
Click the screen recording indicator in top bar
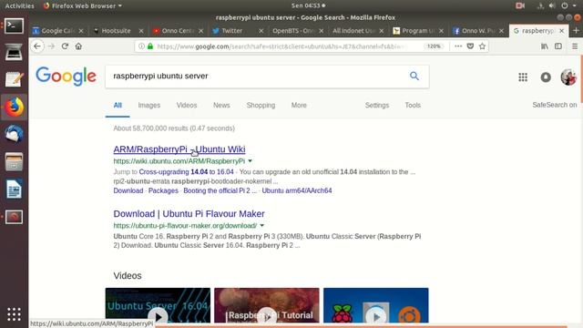pyautogui.click(x=520, y=5)
